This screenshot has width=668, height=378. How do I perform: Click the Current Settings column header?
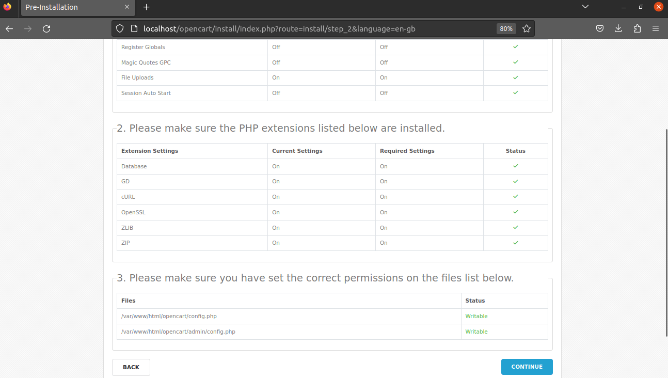point(297,151)
